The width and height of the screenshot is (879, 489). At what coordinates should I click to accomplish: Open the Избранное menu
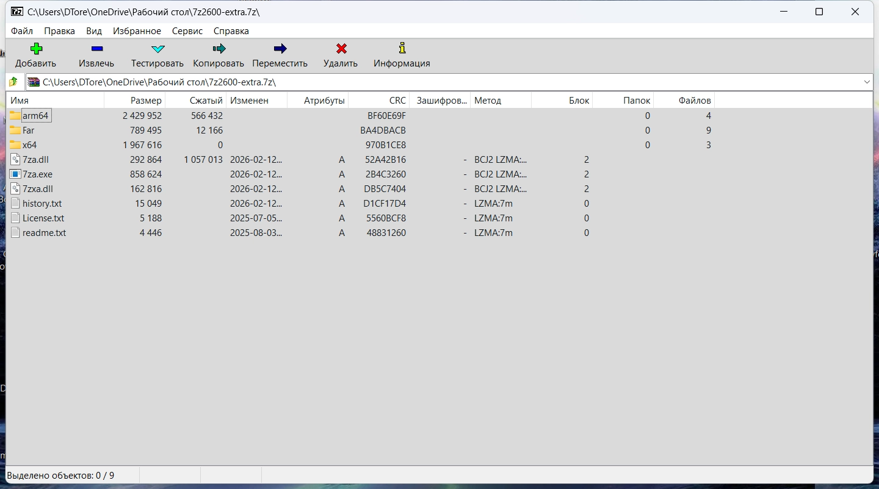tap(137, 31)
